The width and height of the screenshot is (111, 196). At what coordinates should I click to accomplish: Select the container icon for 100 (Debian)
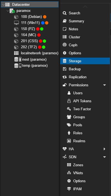(x=16, y=17)
